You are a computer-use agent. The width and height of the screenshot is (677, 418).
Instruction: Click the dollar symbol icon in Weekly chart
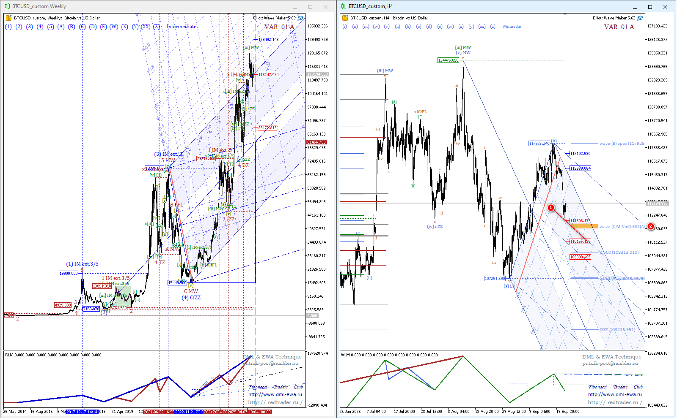pos(8,18)
